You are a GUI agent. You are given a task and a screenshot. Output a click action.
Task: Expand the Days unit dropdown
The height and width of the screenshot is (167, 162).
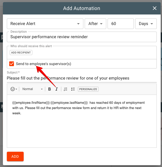146,24
